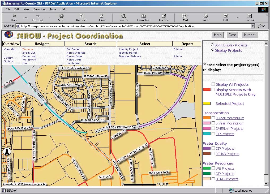Click the Refresh toolbar icon

point(81,16)
